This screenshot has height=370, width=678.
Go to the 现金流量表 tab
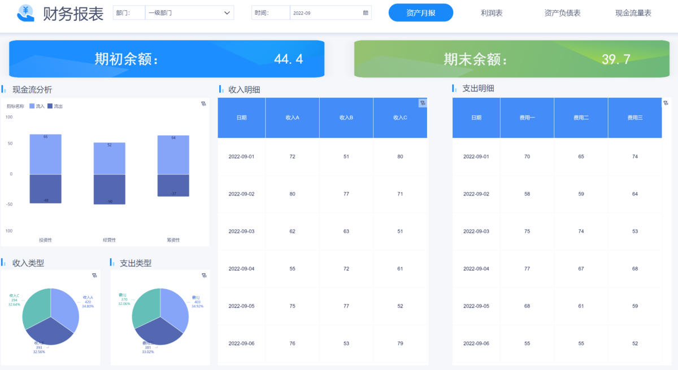click(x=633, y=12)
